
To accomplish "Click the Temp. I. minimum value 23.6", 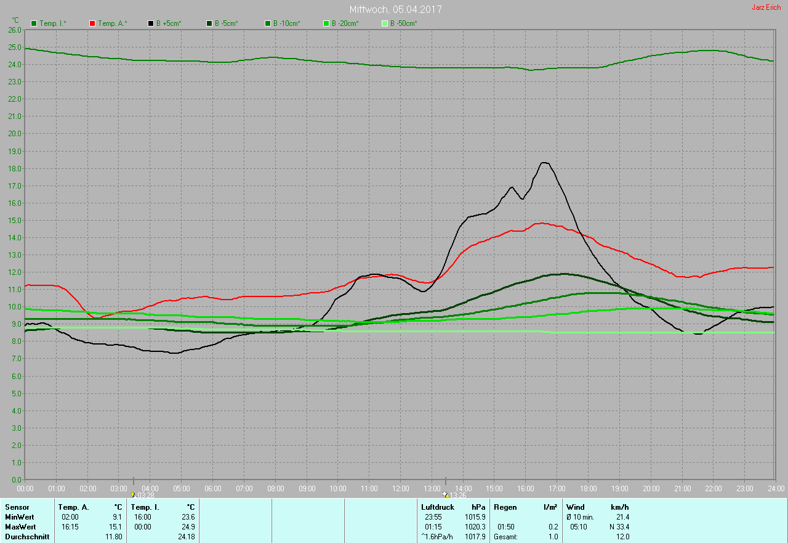I will [188, 517].
